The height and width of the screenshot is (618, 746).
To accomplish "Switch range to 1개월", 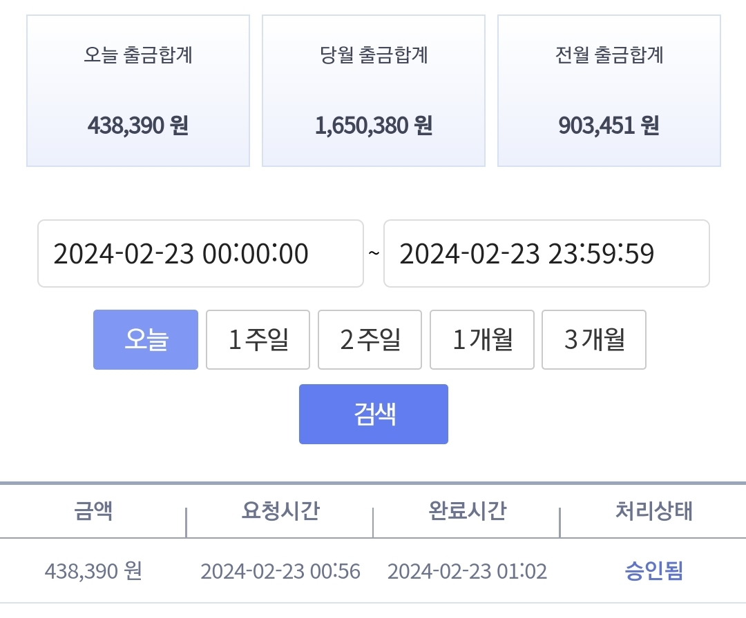I will 482,339.
